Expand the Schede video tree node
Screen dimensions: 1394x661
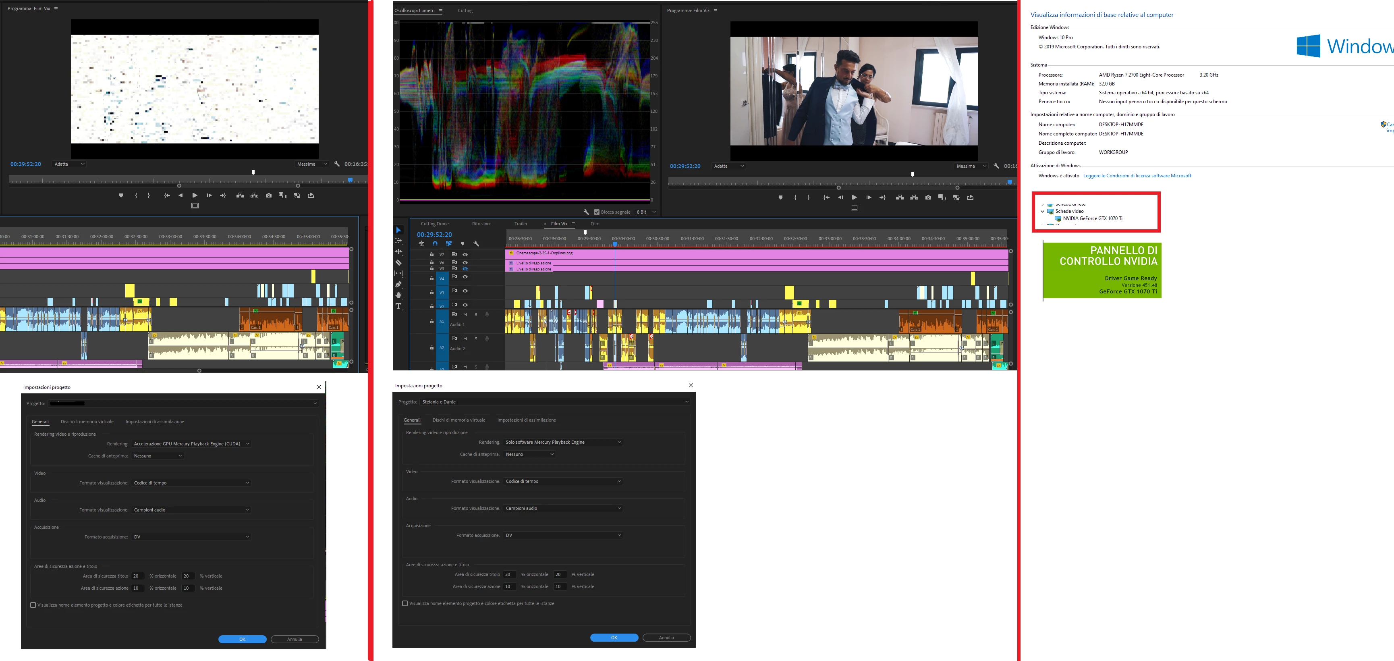1042,211
